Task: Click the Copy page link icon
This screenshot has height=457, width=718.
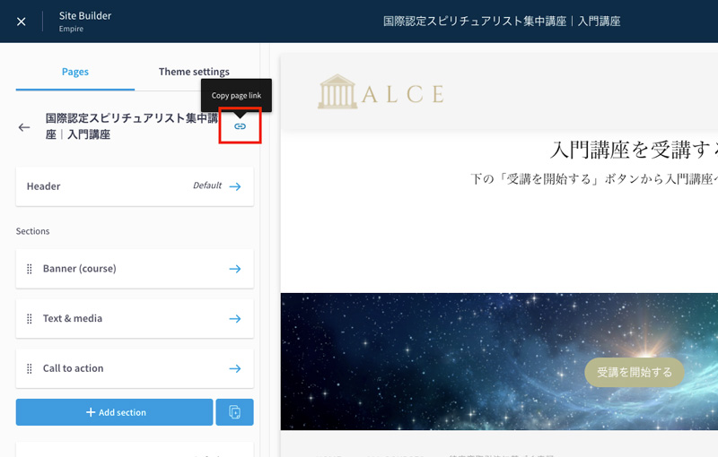Action: point(240,126)
